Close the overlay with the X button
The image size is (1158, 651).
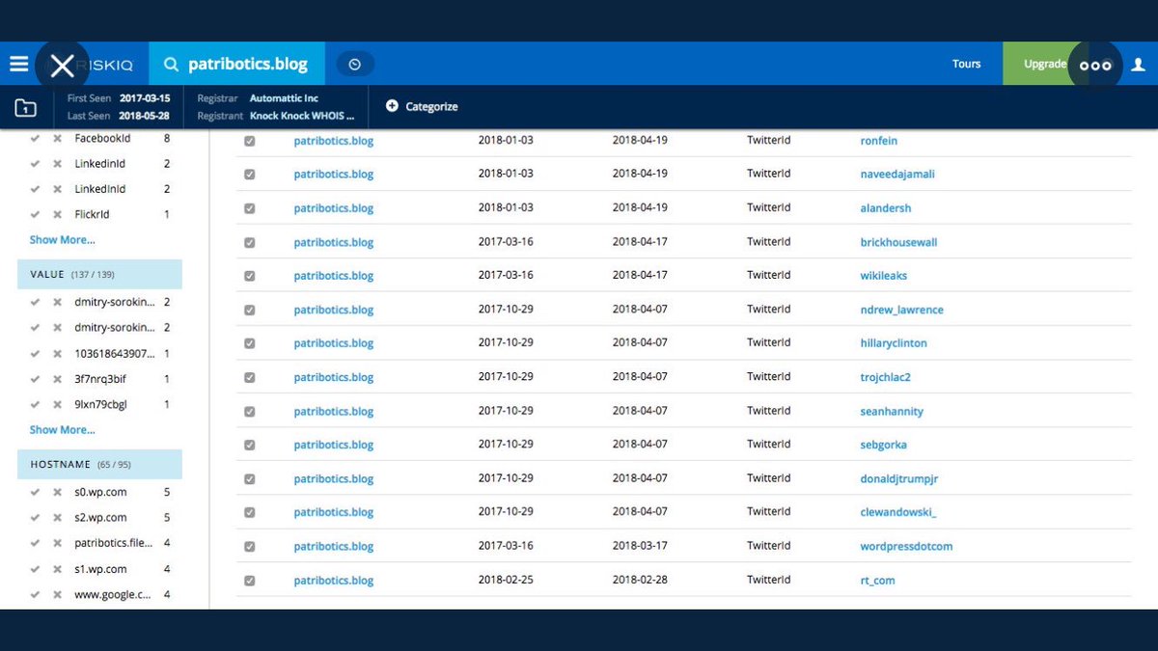[62, 66]
